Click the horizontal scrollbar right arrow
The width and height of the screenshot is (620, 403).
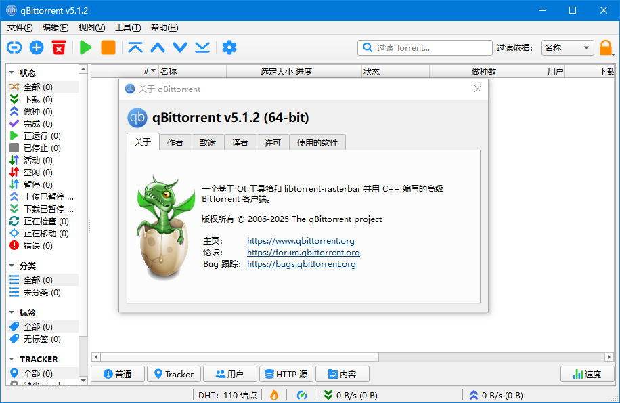tap(609, 357)
